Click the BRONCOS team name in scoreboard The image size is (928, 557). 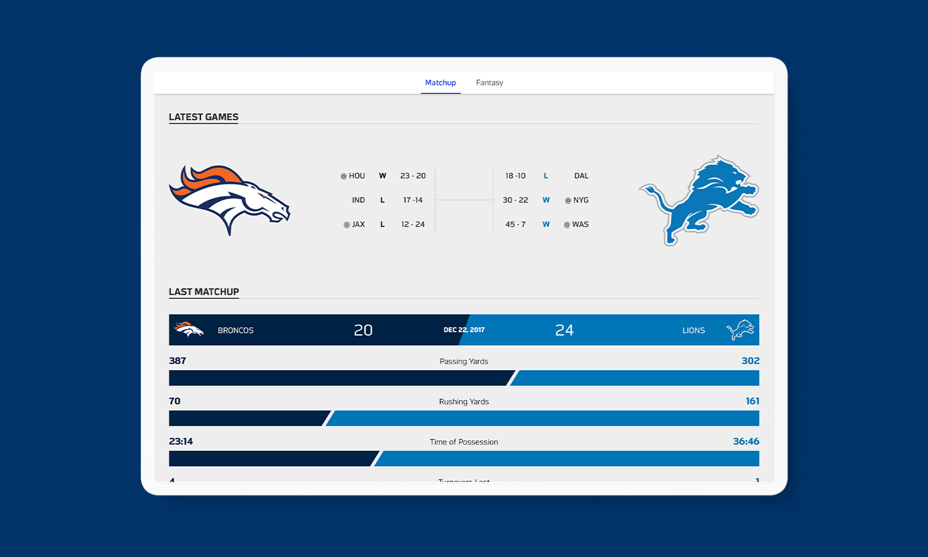(x=236, y=330)
